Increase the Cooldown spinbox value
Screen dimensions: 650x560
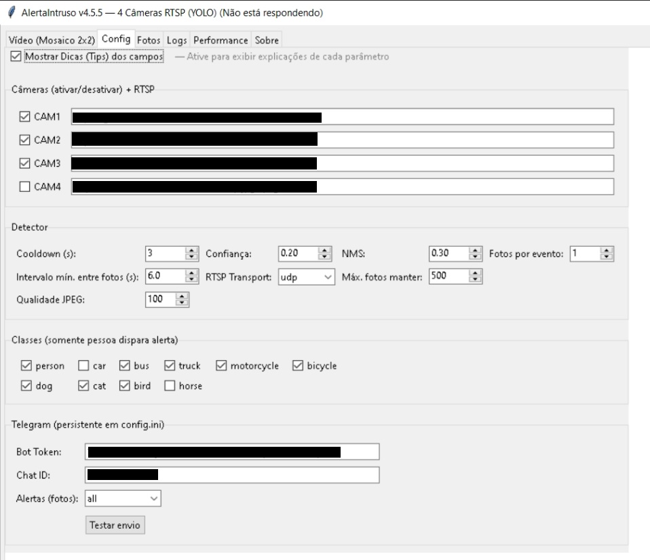(190, 250)
